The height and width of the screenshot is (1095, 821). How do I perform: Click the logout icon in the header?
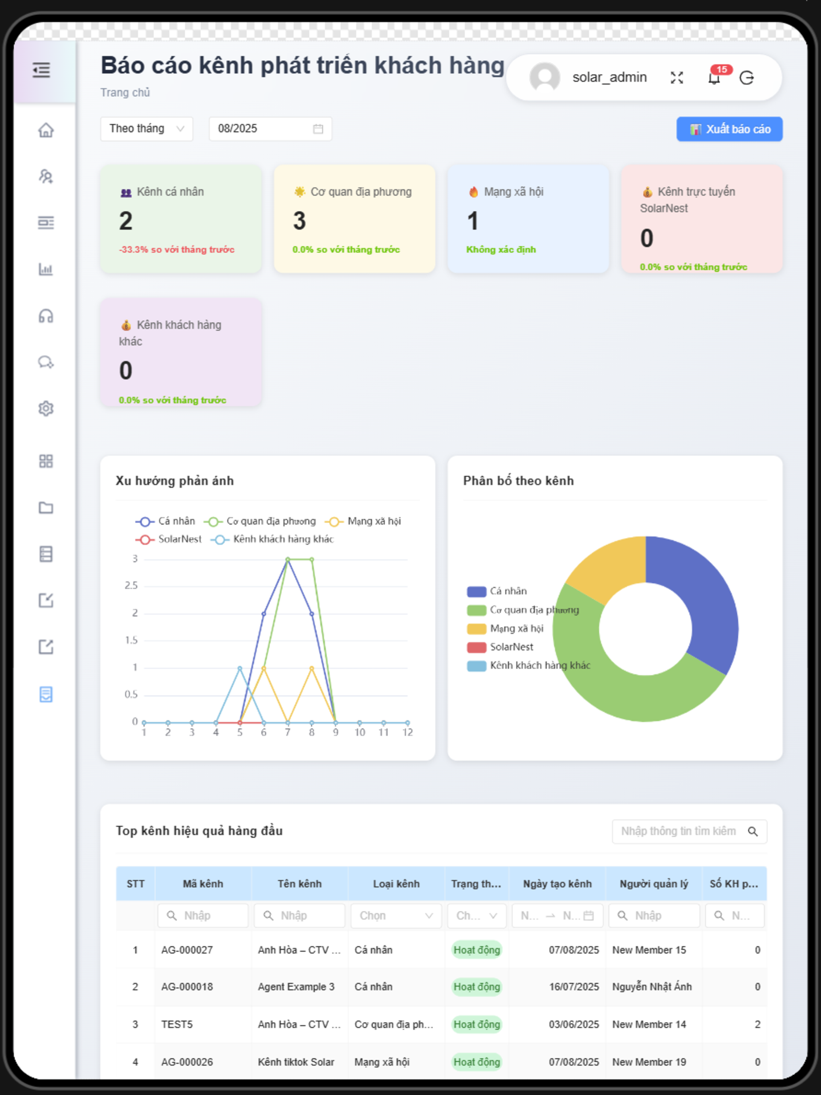[x=747, y=78]
